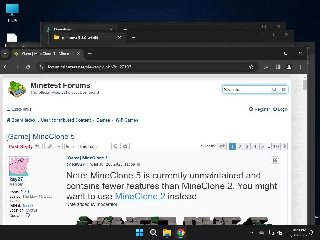Click the post icon beside date

[138, 164]
